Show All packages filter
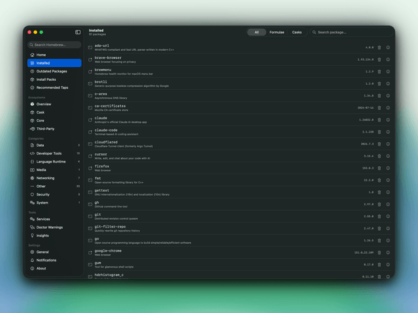 [x=257, y=32]
